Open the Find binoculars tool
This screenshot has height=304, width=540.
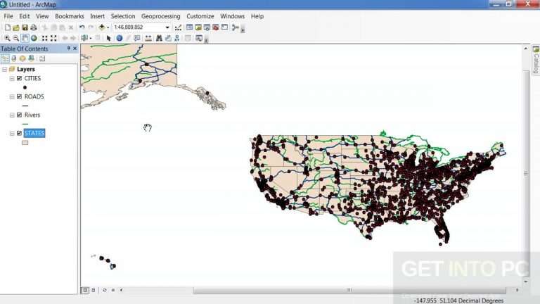point(159,38)
